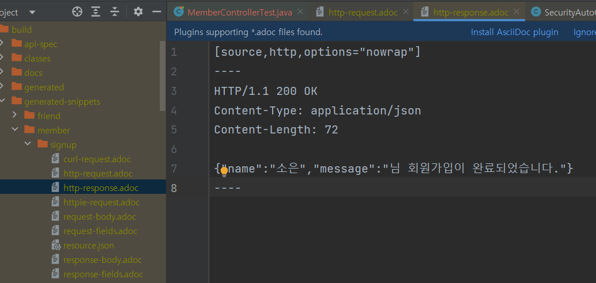Open response-fields.adoc file
This screenshot has height=283, width=596.
coord(103,274)
